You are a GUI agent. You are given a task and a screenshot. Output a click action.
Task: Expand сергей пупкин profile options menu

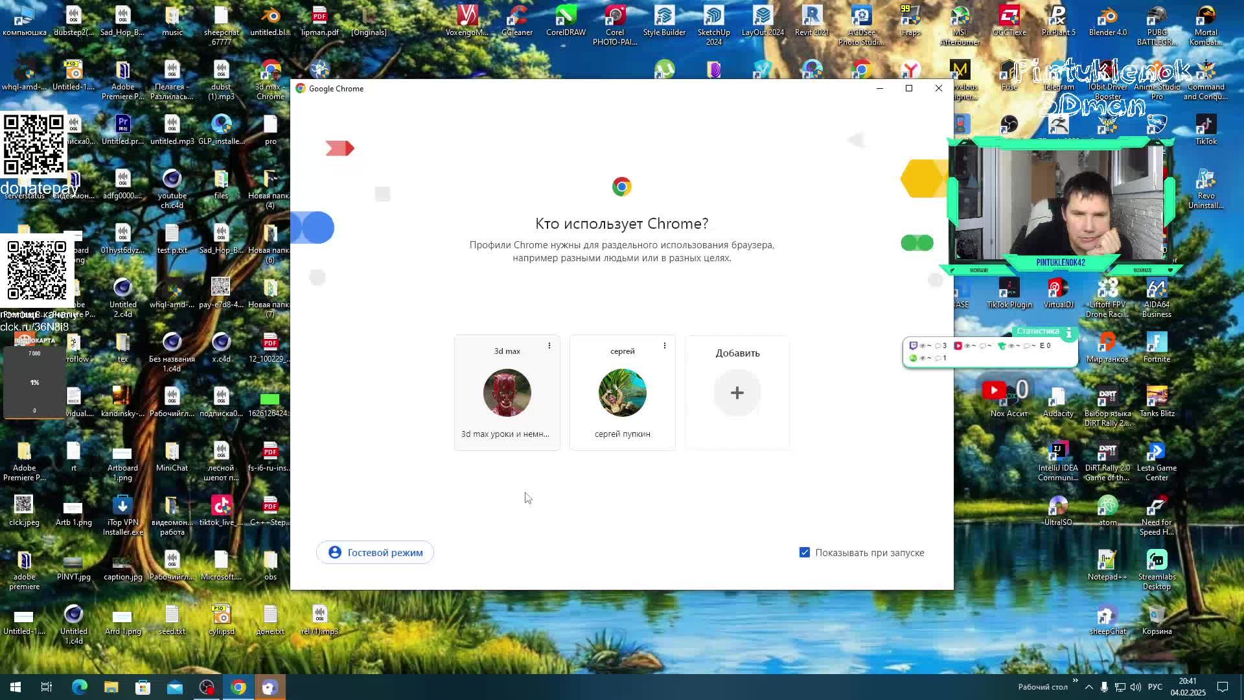(x=665, y=345)
